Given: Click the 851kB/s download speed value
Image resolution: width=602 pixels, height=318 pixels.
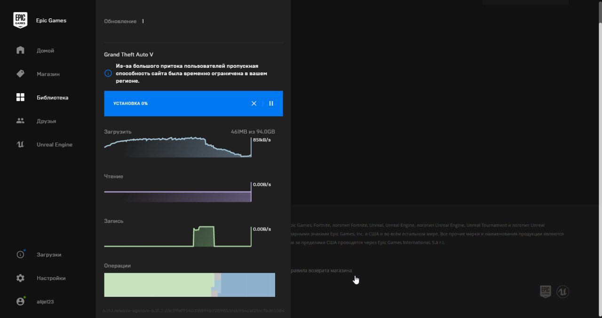Looking at the screenshot, I should click(262, 140).
